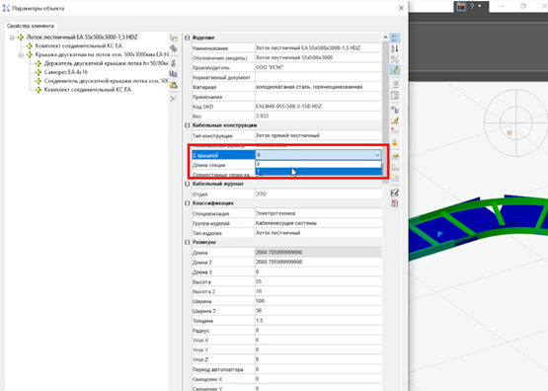Click the 'Материал' value field
The width and height of the screenshot is (548, 391).
[x=318, y=87]
